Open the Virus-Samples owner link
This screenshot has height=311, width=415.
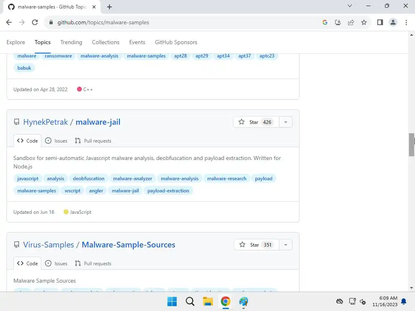(49, 245)
